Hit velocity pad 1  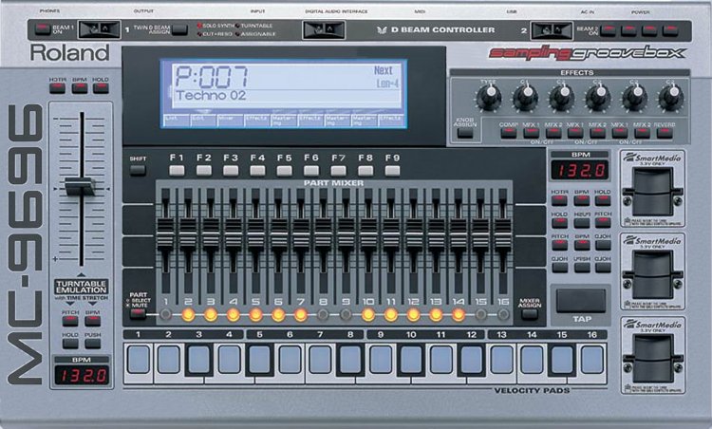coord(139,359)
